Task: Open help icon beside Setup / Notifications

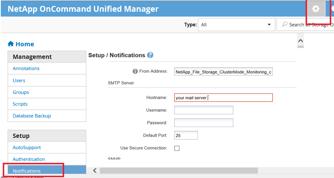Action: click(150, 55)
